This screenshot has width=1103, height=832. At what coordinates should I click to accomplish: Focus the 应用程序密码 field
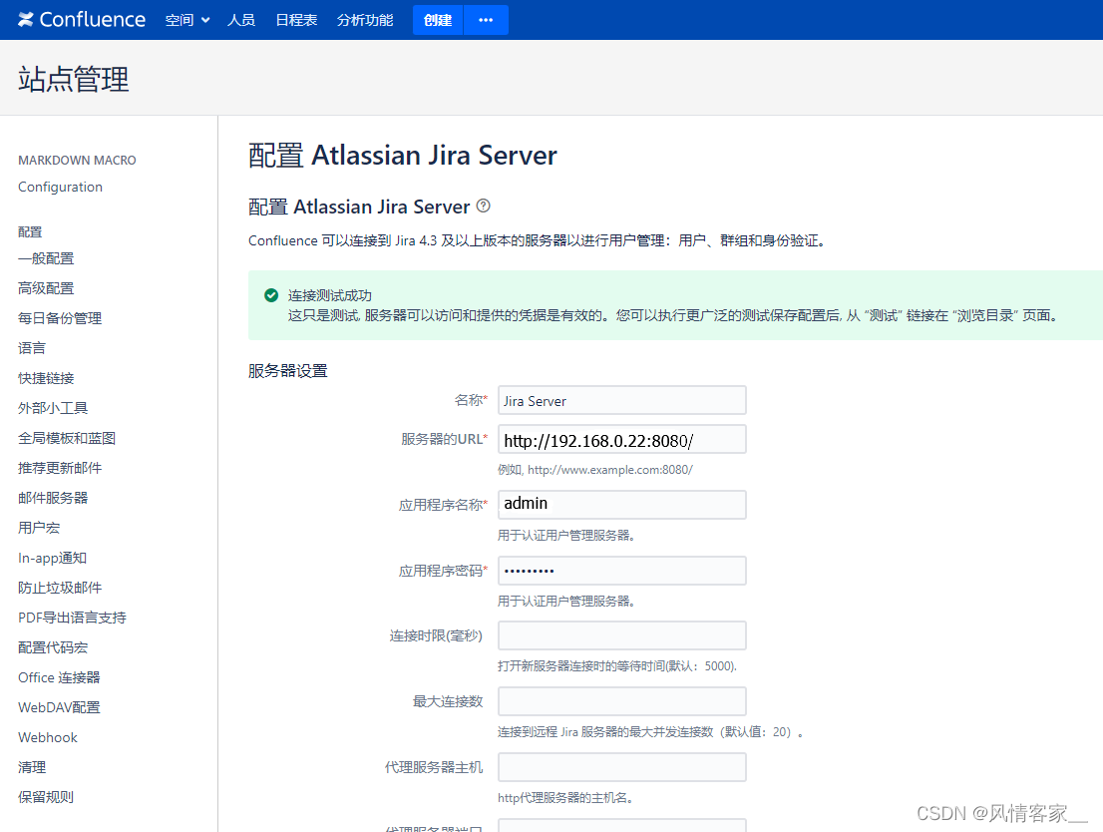[621, 570]
